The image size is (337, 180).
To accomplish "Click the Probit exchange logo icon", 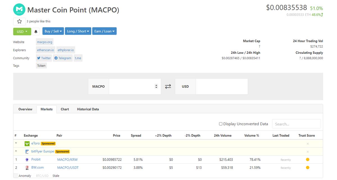I will [x=27, y=160].
